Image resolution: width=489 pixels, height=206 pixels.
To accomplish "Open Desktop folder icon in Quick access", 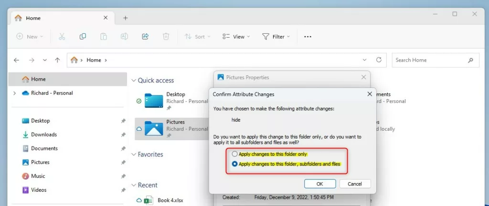I will [x=154, y=101].
